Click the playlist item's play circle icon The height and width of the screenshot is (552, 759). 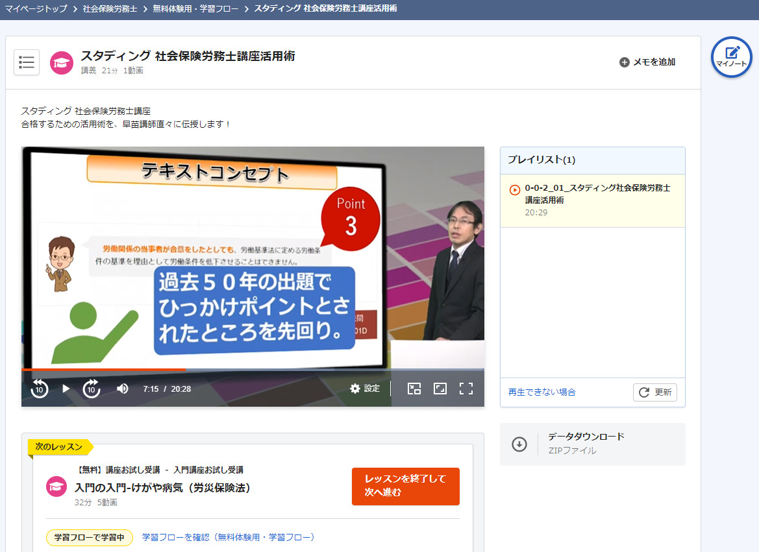click(515, 190)
